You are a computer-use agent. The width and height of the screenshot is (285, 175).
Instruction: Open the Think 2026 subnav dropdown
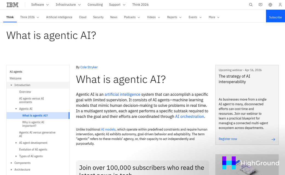click(x=29, y=17)
